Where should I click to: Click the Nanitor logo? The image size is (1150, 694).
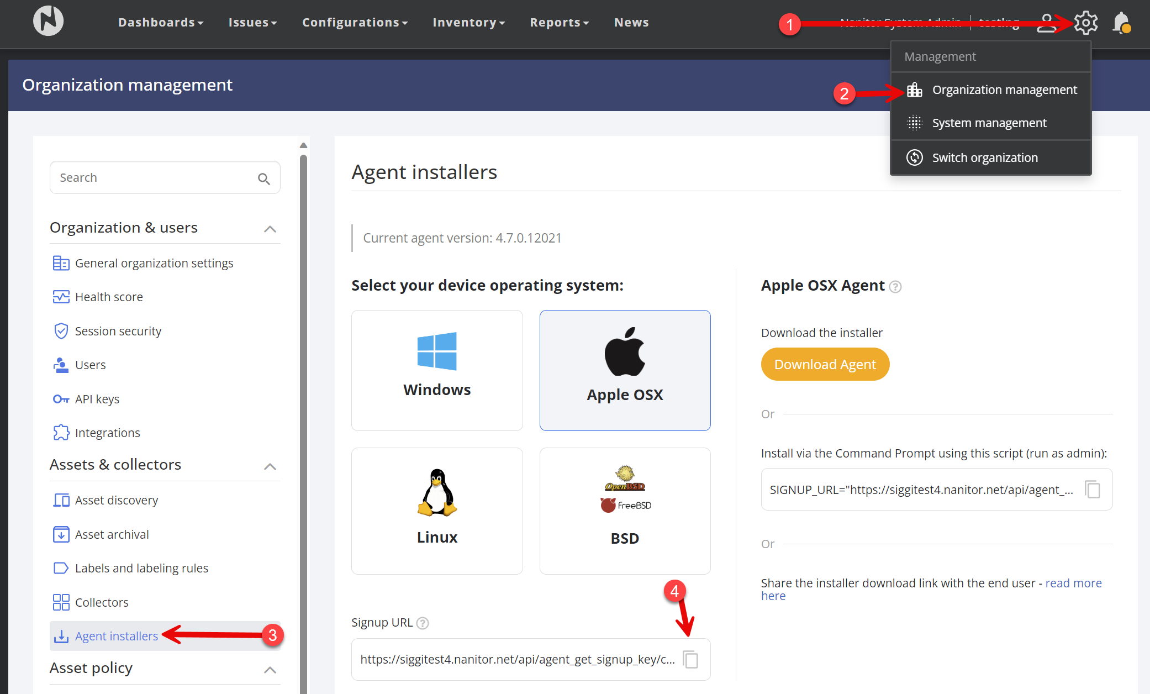point(48,20)
